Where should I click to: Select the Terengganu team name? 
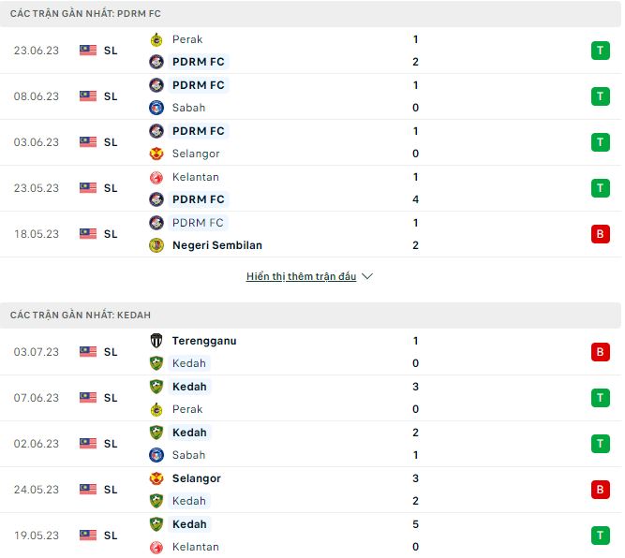point(203,341)
